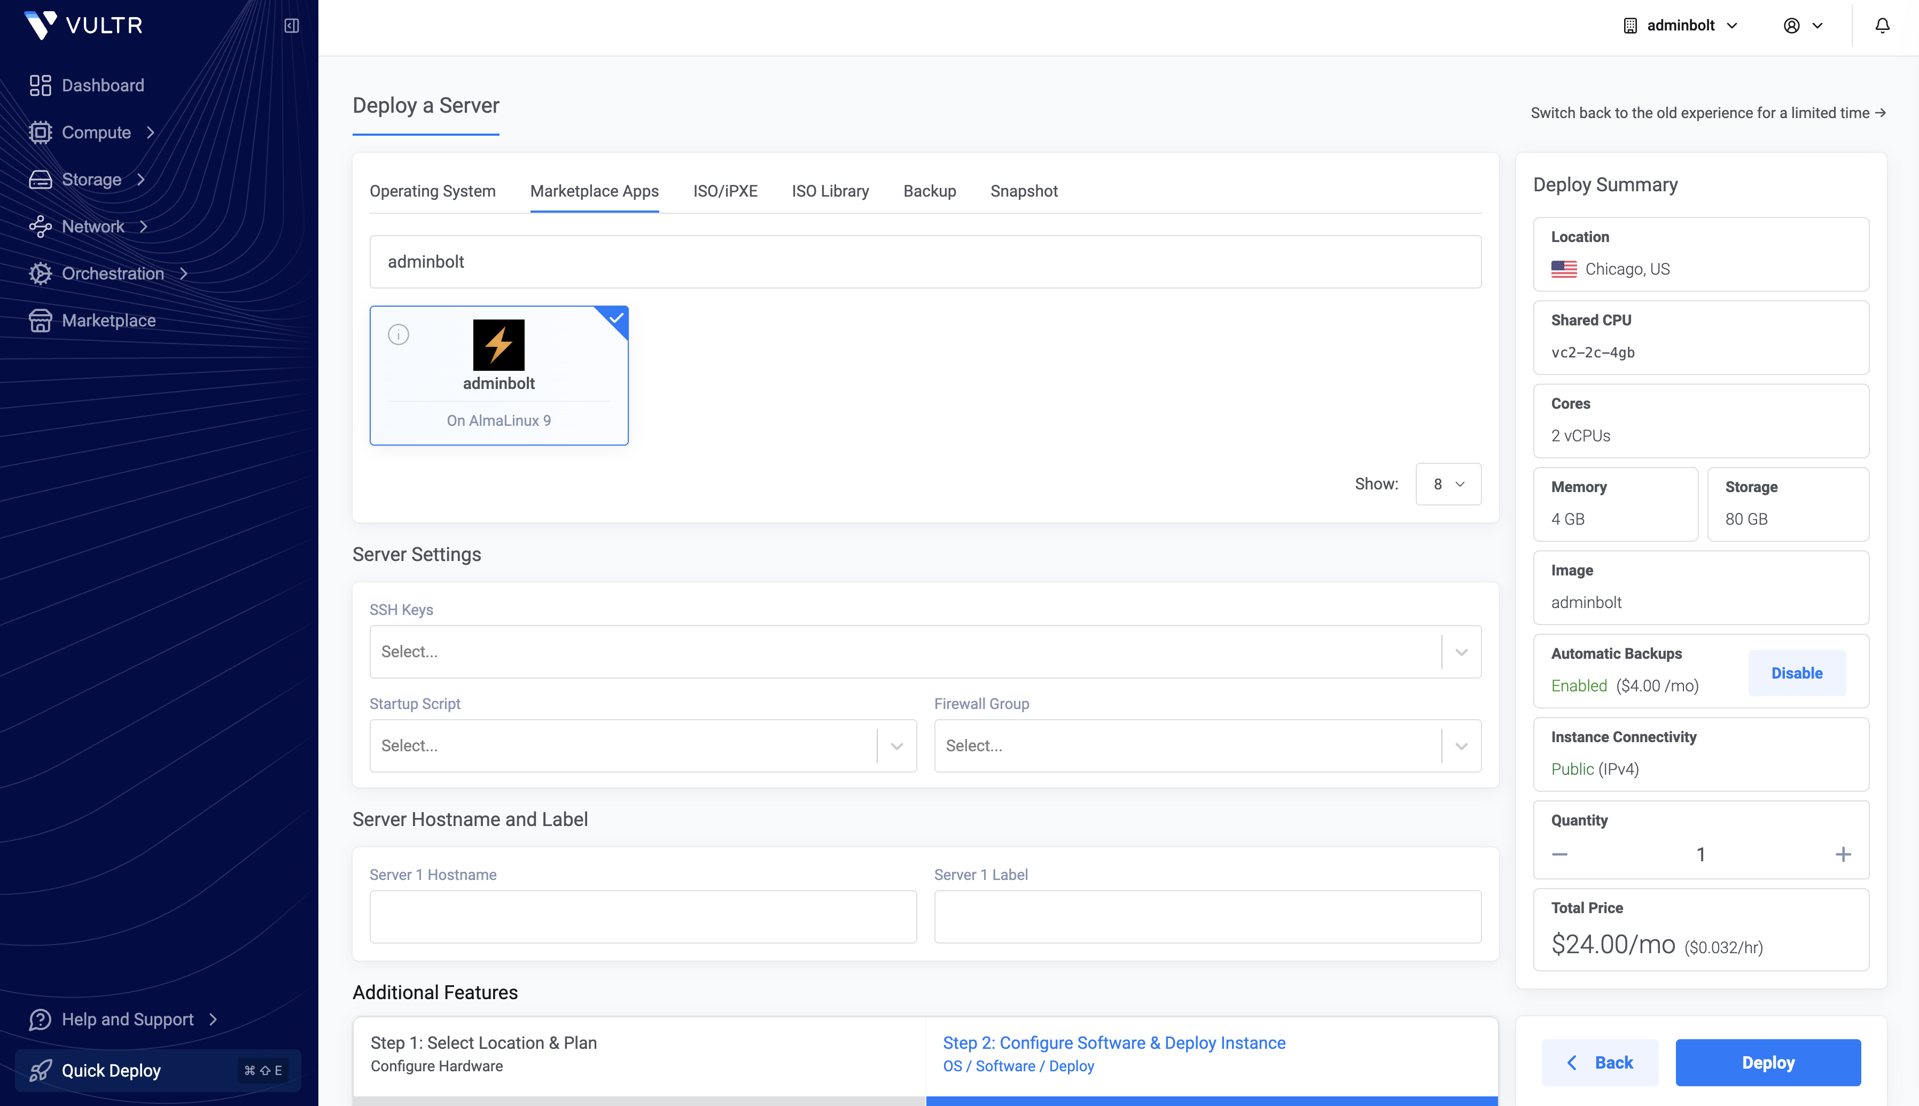1919x1106 pixels.
Task: Click the Compute chip icon
Action: 40,132
